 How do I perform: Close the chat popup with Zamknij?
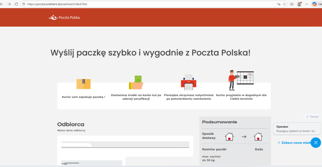[313, 117]
